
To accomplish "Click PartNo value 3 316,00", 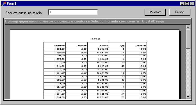I will tap(103, 49).
